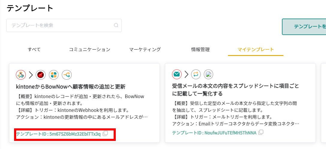Viewport: 326px width, 149px height.
Task: Open the コミュニケーション tab
Action: 90,49
